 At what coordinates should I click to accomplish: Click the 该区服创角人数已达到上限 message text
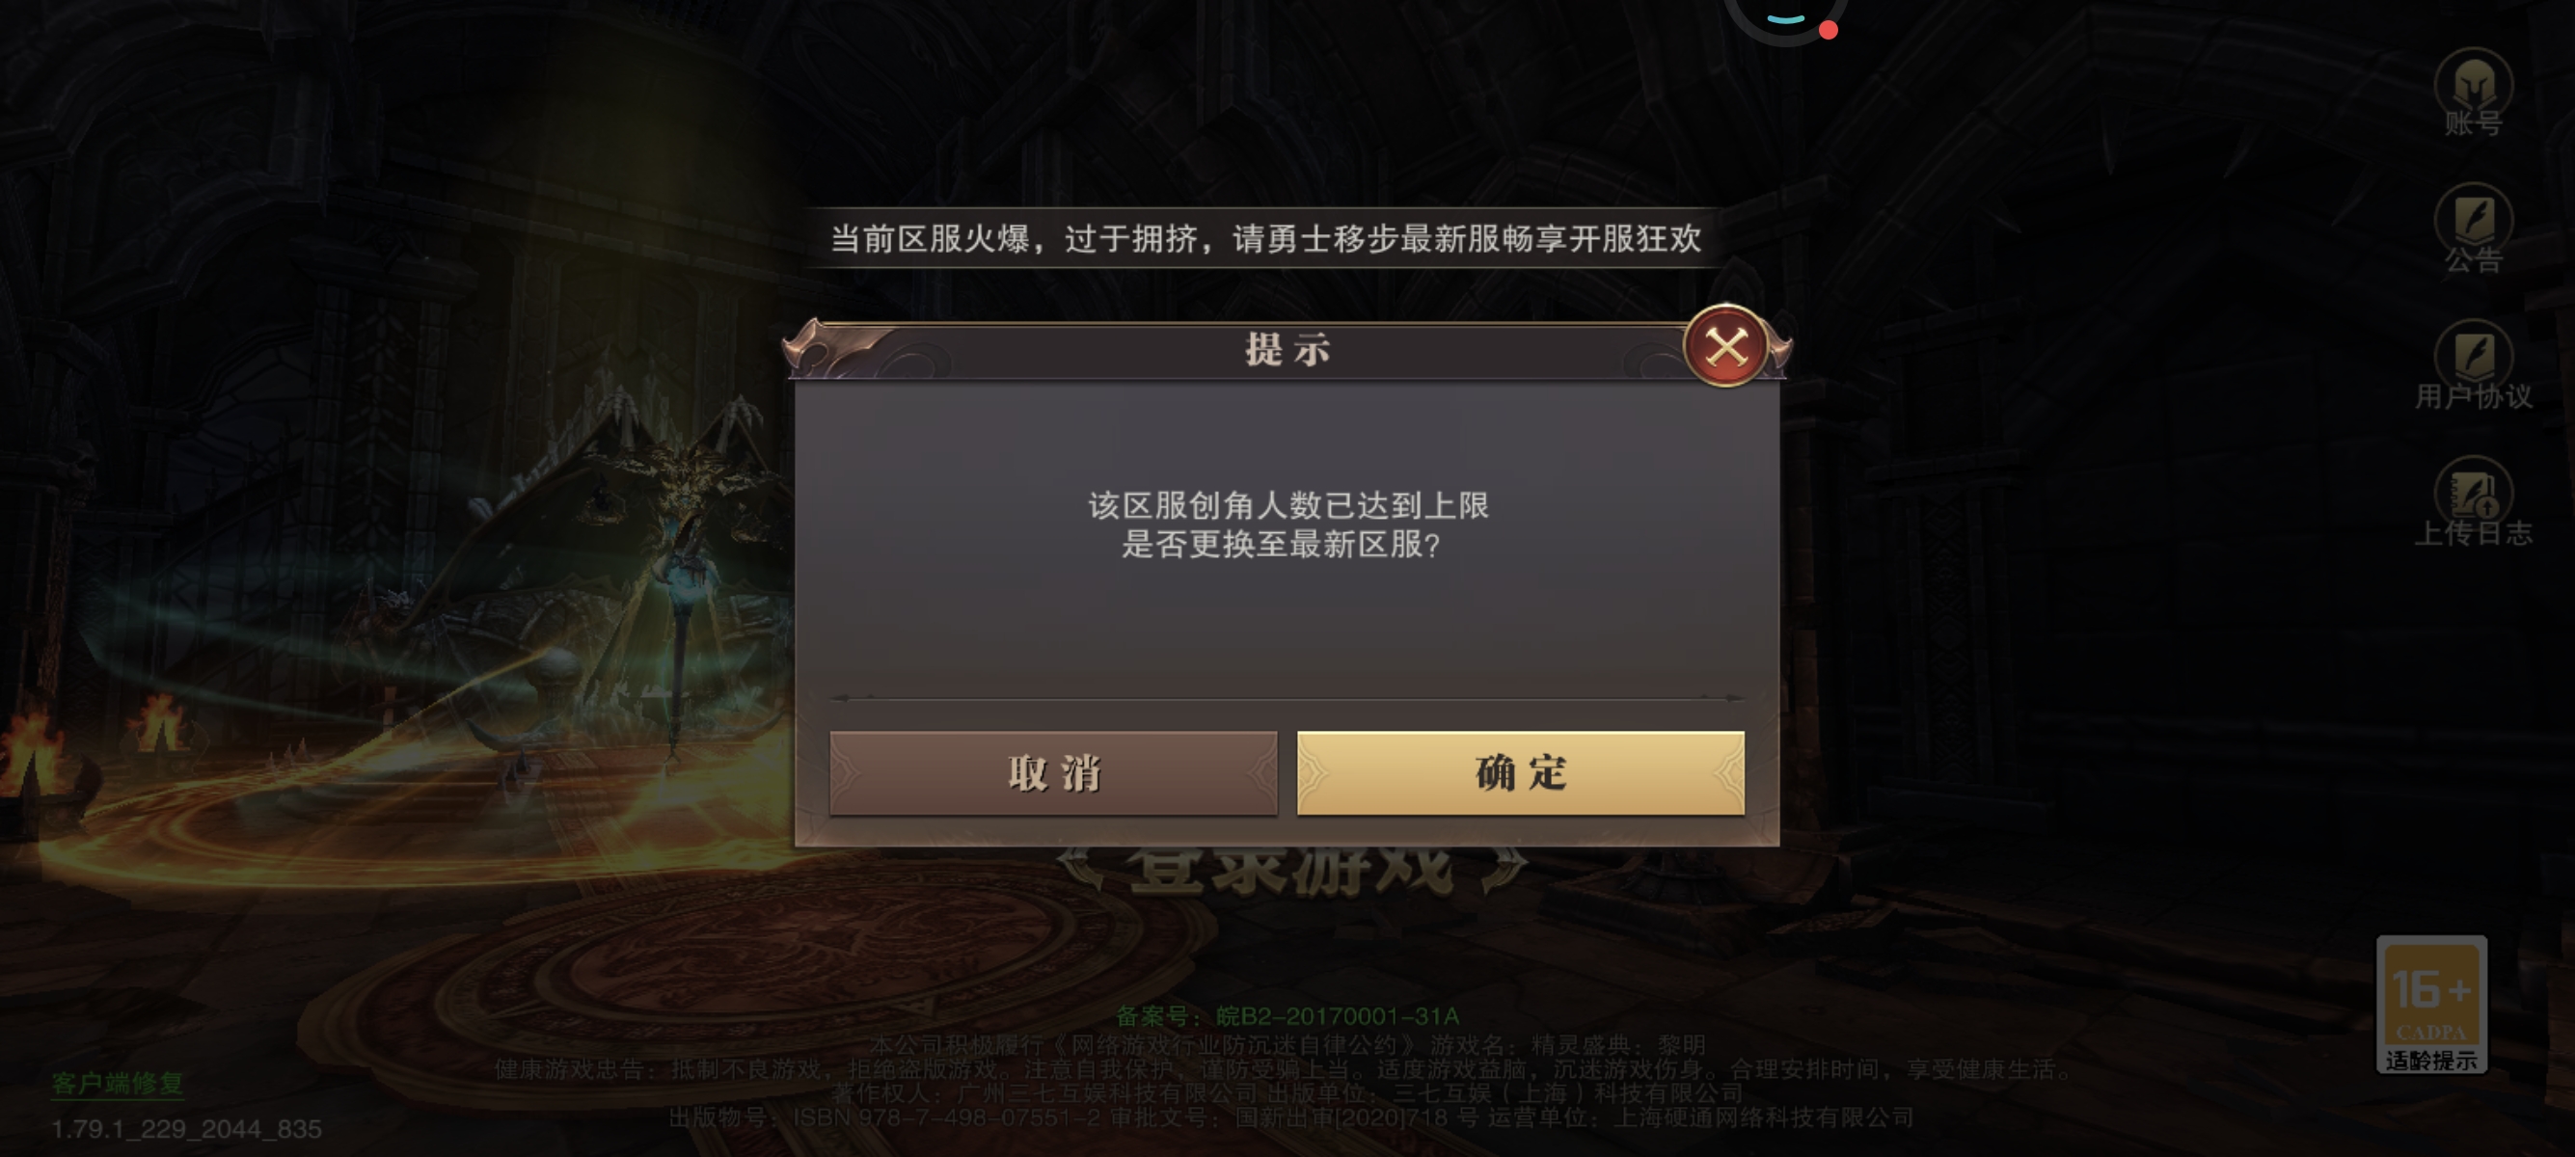[1287, 505]
